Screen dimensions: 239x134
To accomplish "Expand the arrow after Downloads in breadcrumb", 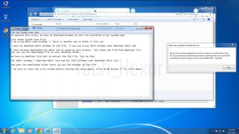I will 96,14.
